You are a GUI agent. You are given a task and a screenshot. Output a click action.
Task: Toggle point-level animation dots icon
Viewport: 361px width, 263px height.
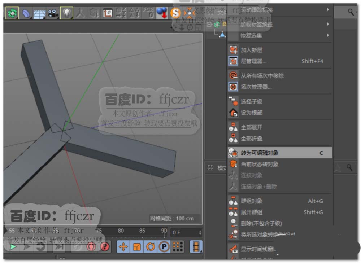click(x=178, y=247)
